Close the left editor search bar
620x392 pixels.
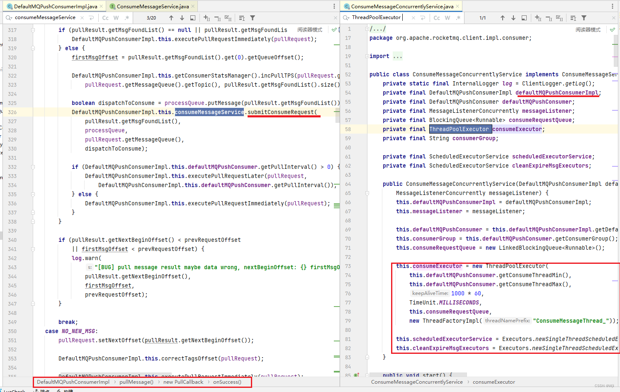tap(336, 18)
